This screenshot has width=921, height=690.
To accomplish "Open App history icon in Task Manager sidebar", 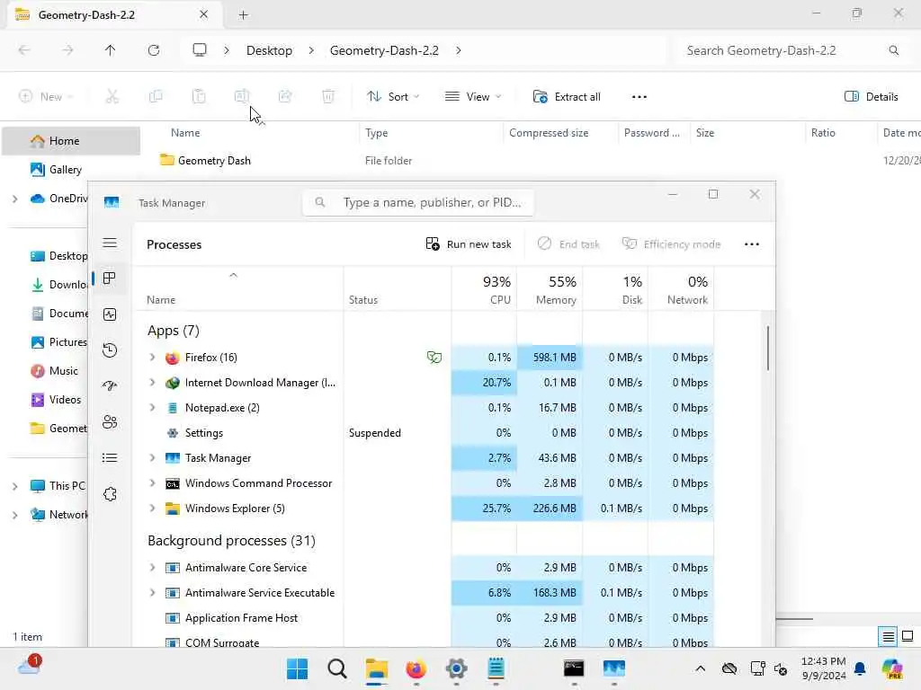I will 110,350.
